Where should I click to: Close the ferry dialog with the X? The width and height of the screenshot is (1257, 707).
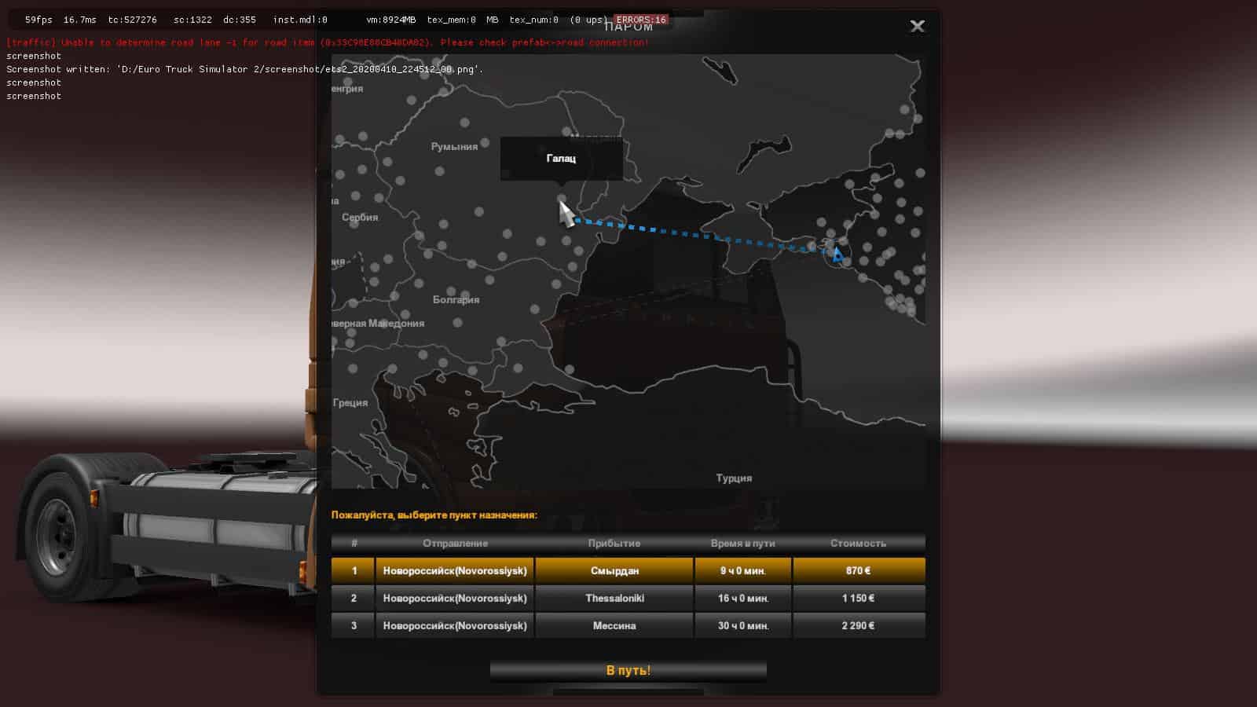[917, 26]
